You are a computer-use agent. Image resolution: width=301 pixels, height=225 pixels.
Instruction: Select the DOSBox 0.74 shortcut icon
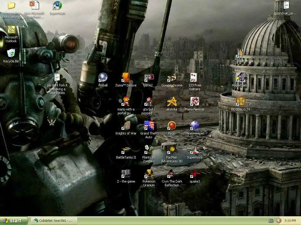[240, 101]
